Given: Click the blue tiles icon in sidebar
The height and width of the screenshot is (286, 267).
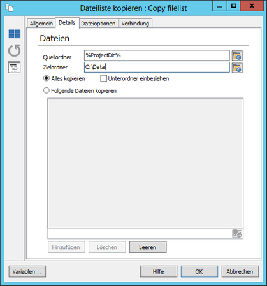Looking at the screenshot, I should click(x=15, y=34).
